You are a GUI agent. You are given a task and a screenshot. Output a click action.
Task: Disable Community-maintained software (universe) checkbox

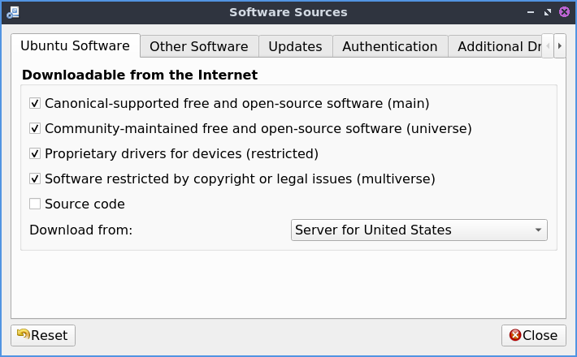35,128
